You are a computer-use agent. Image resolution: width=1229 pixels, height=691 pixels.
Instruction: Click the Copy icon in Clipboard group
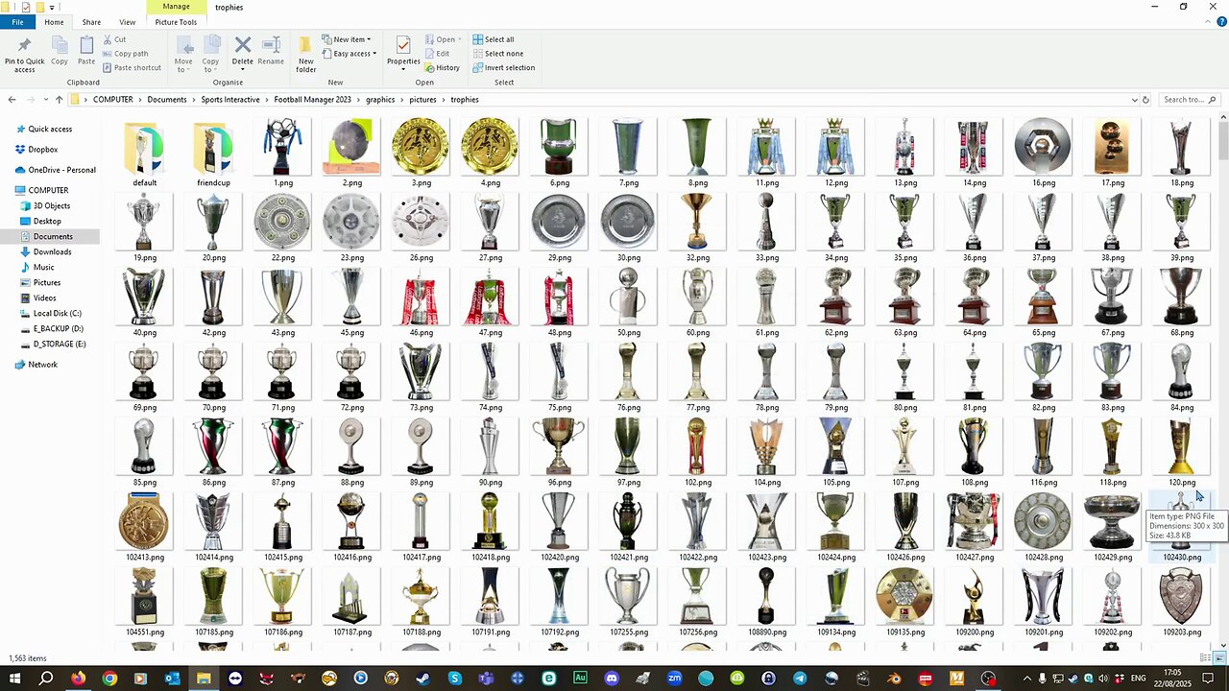click(x=60, y=45)
